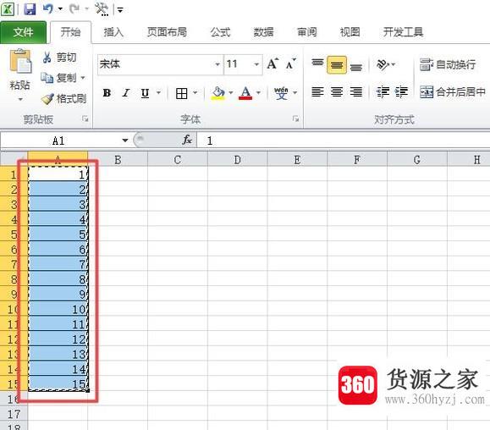Click the Undo arrow icon
This screenshot has width=490, height=430.
click(x=48, y=8)
